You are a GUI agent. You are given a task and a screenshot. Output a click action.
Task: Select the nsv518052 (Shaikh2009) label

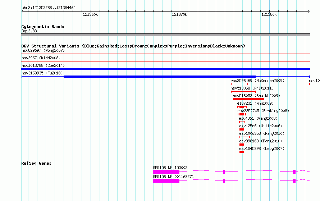(256, 96)
